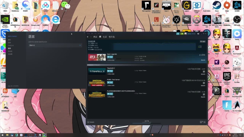Image resolution: width=244 pixels, height=137 pixels.
Task: Open the Origin desktop shortcut
Action: [227, 6]
